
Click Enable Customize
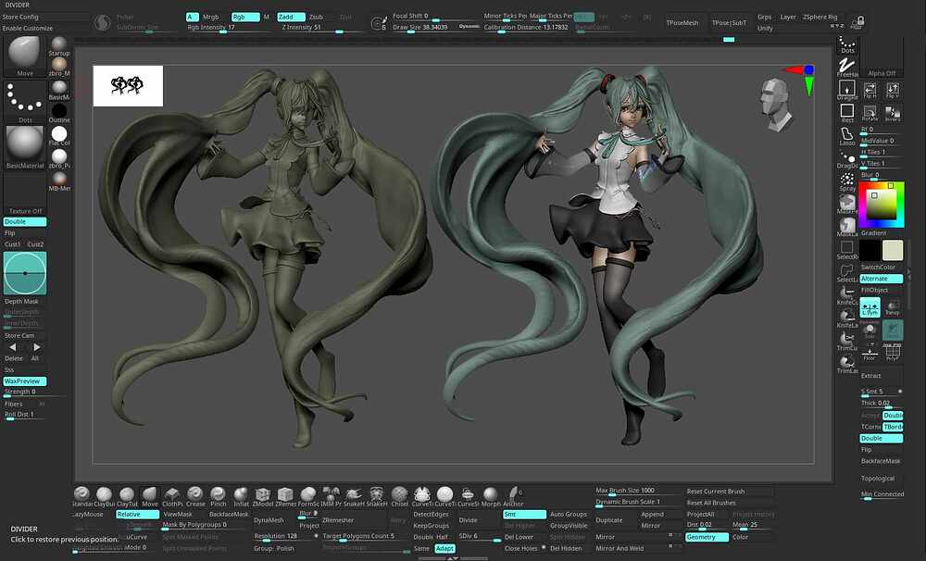point(28,28)
